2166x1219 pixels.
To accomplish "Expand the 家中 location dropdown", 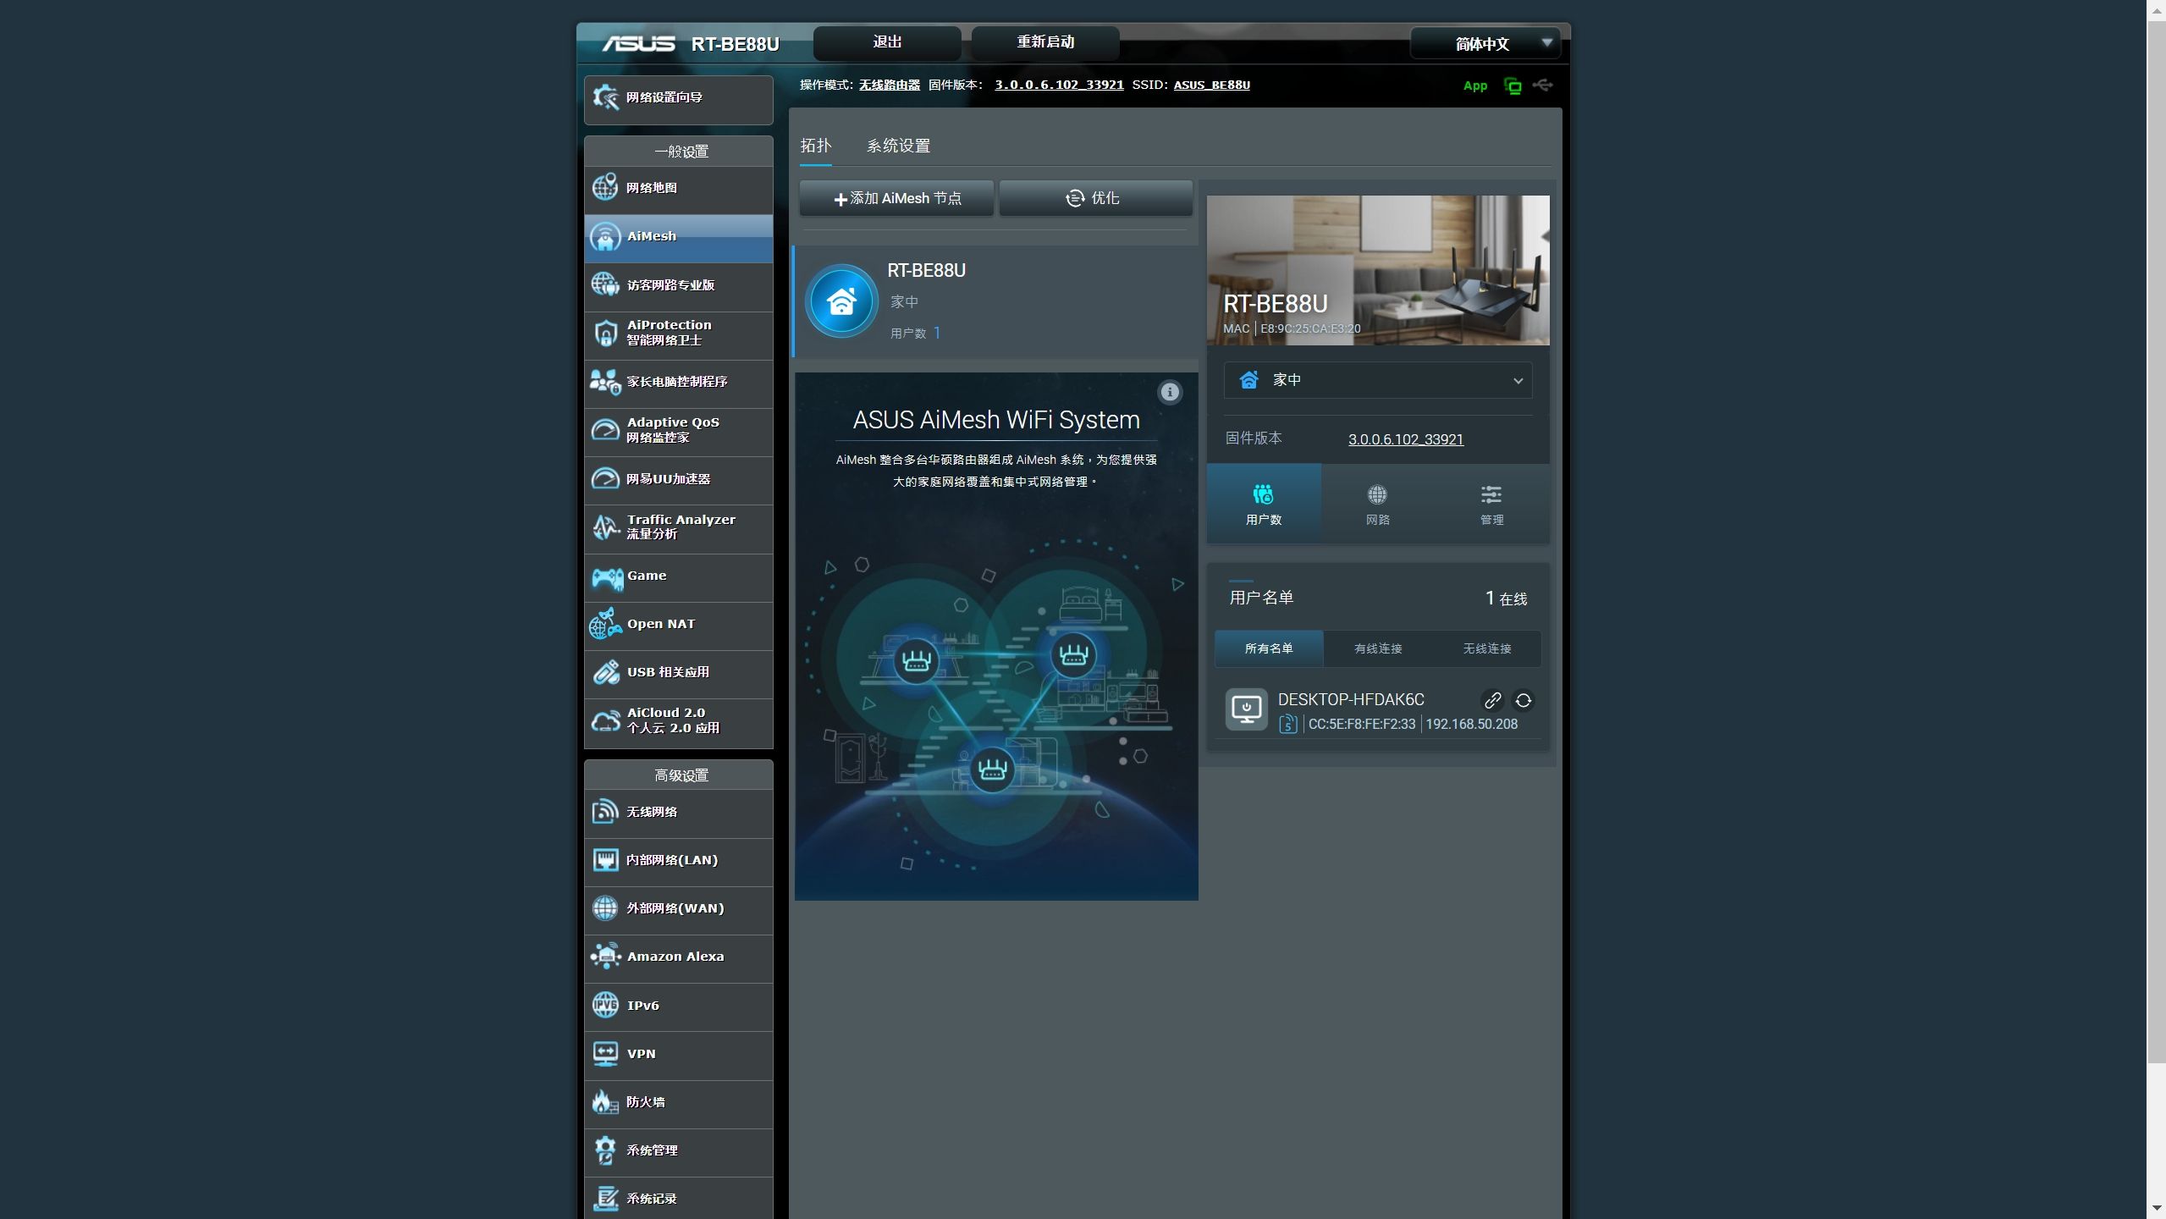I will pyautogui.click(x=1377, y=380).
